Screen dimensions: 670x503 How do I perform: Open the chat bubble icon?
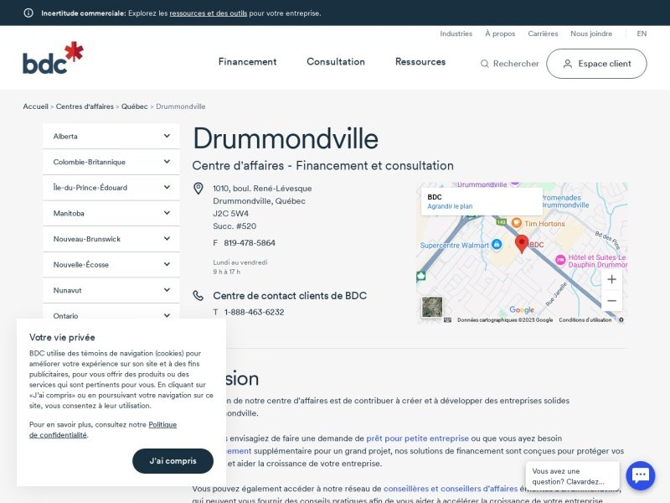tap(640, 475)
